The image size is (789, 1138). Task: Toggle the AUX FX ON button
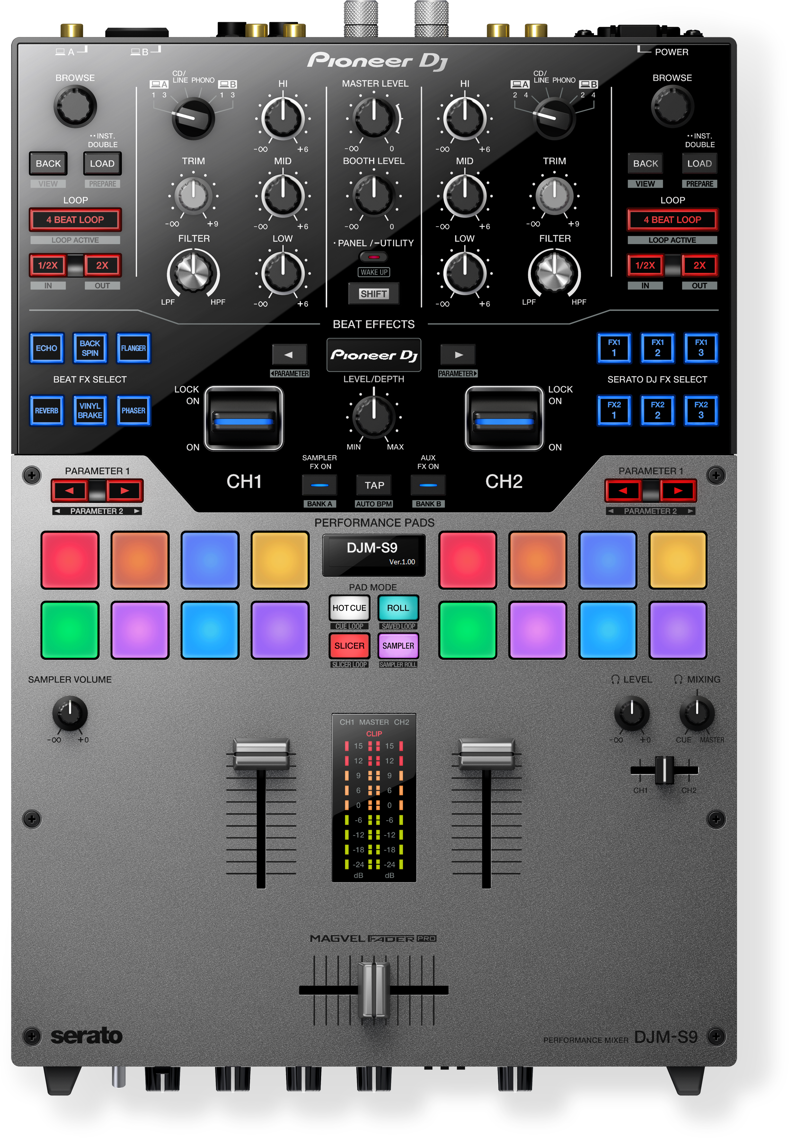point(428,485)
